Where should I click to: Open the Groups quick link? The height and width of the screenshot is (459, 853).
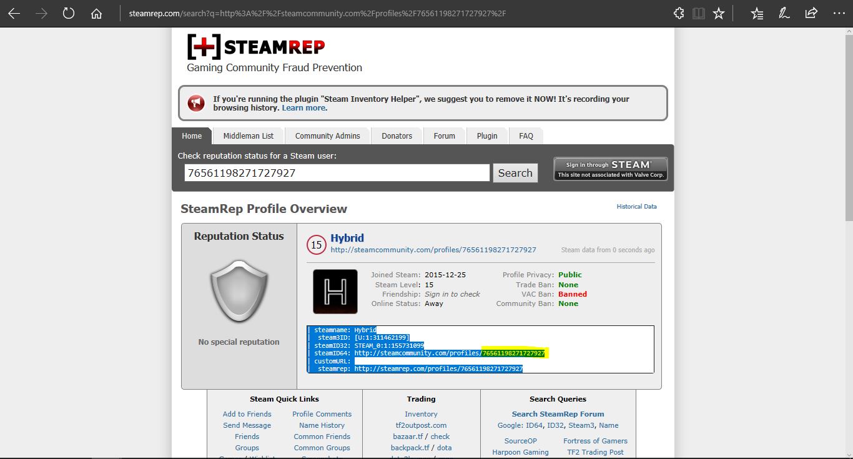[247, 448]
